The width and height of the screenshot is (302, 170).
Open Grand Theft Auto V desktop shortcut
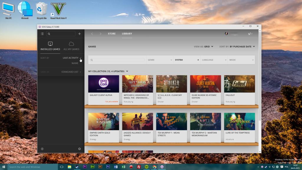[58, 11]
